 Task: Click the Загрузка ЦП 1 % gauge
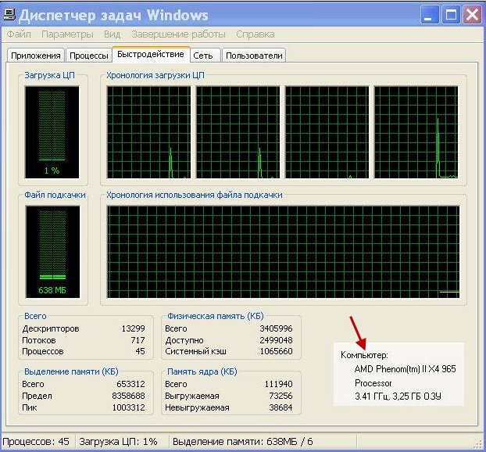[52, 132]
